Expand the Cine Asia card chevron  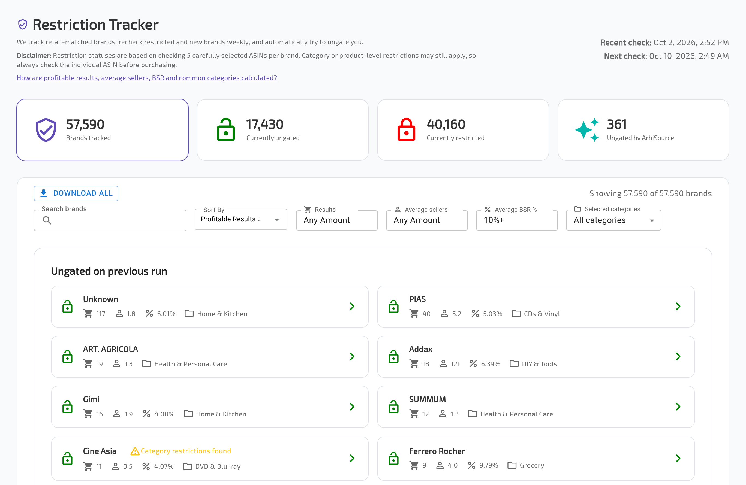point(352,458)
